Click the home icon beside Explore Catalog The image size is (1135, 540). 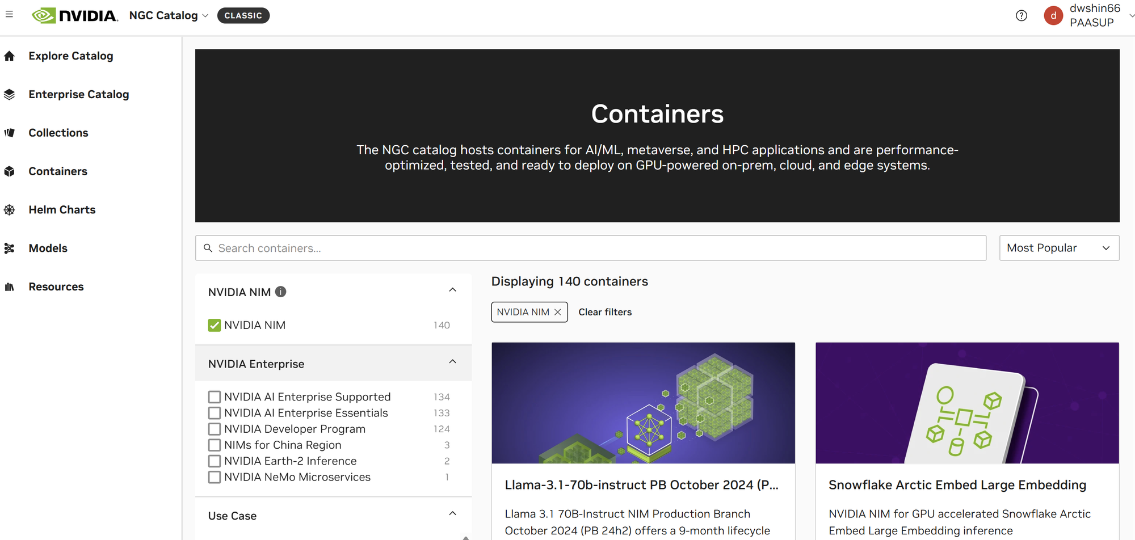point(10,56)
